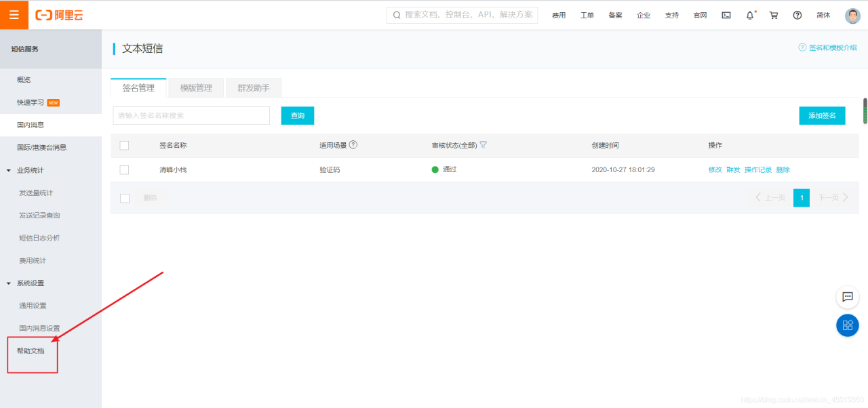
Task: Open the 群发助手 tab
Action: (x=254, y=87)
